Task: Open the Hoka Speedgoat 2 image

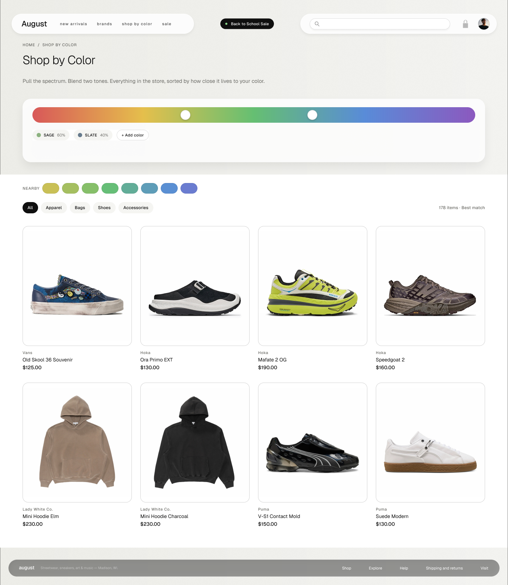Action: tap(430, 286)
